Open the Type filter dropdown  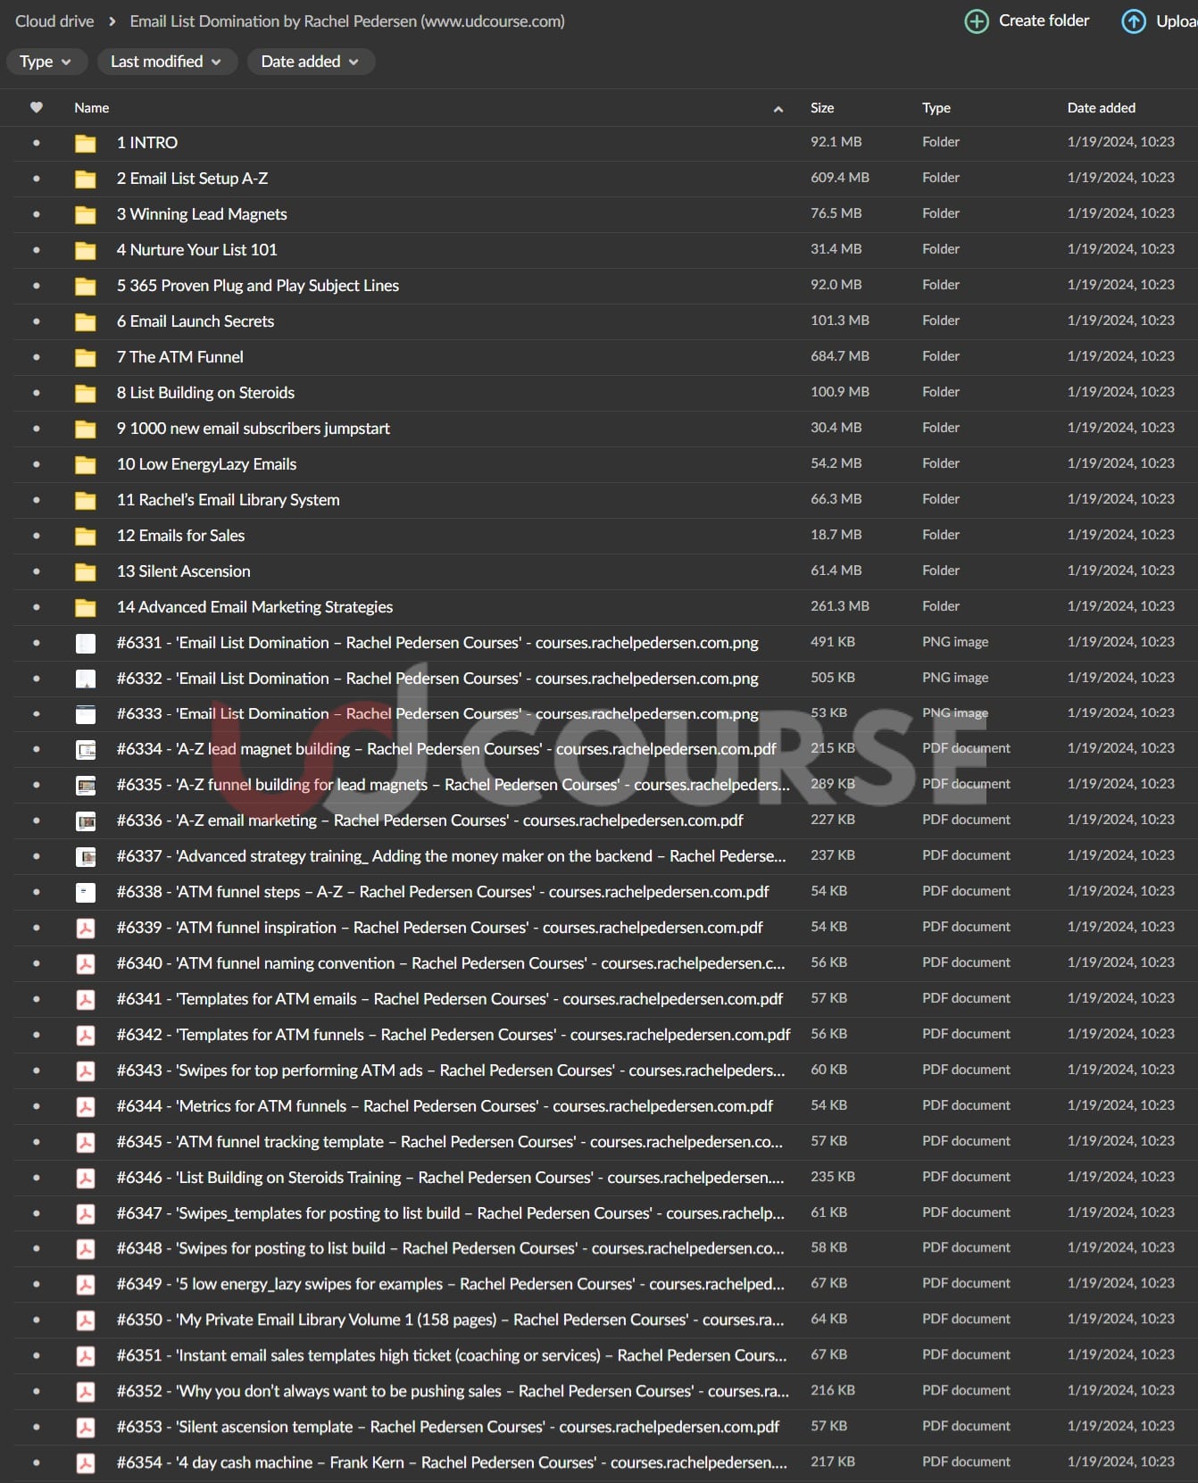(46, 62)
